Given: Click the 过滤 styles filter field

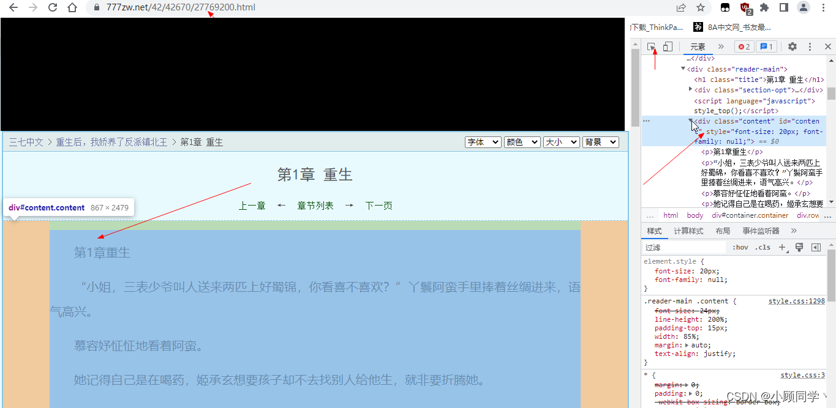Looking at the screenshot, I should (x=684, y=247).
